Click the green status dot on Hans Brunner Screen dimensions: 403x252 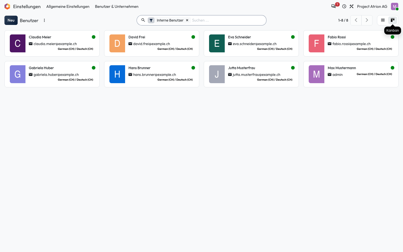pyautogui.click(x=193, y=68)
